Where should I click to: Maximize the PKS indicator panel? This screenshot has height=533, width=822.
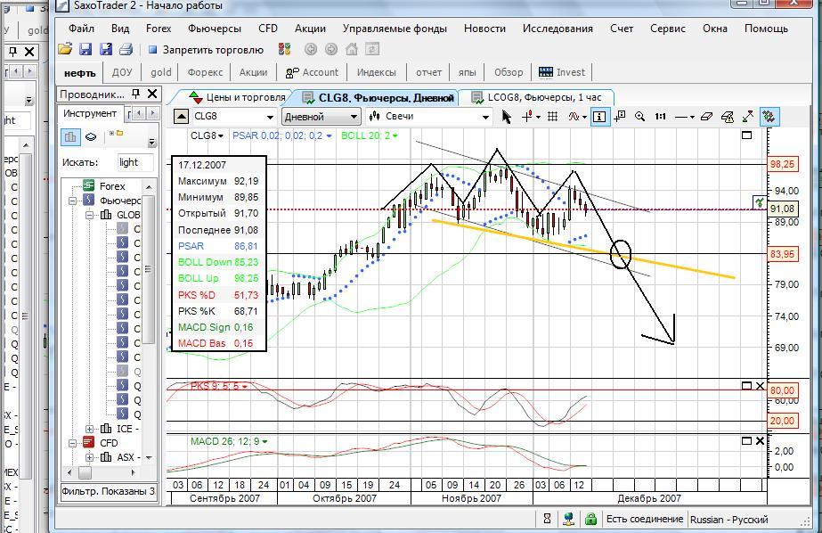click(747, 386)
